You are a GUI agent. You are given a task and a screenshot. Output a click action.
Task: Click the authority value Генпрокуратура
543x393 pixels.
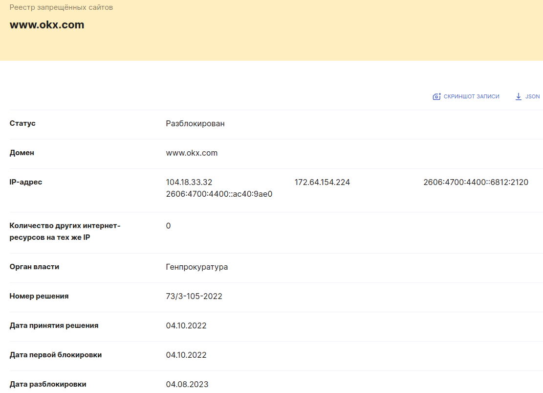tap(197, 267)
